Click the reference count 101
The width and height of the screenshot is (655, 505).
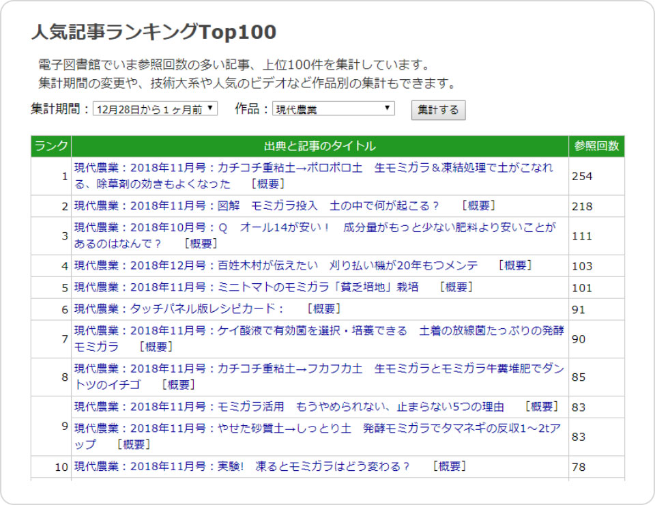(x=582, y=288)
